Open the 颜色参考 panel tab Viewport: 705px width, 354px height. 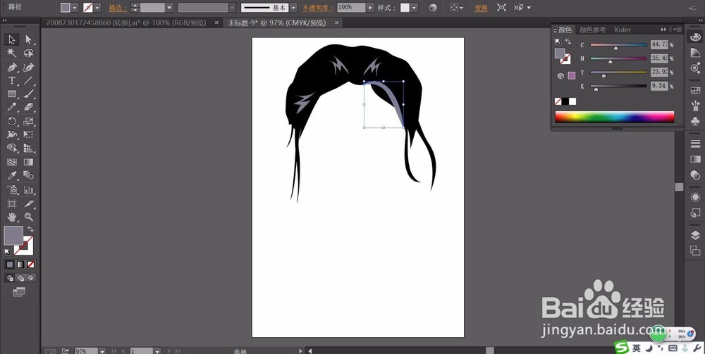[x=593, y=30]
